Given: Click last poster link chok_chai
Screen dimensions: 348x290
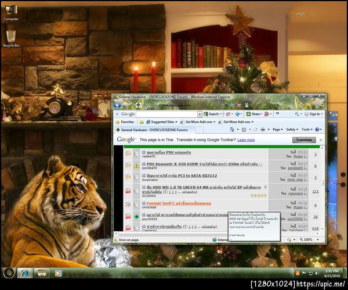Looking at the screenshot, I should [x=295, y=180].
